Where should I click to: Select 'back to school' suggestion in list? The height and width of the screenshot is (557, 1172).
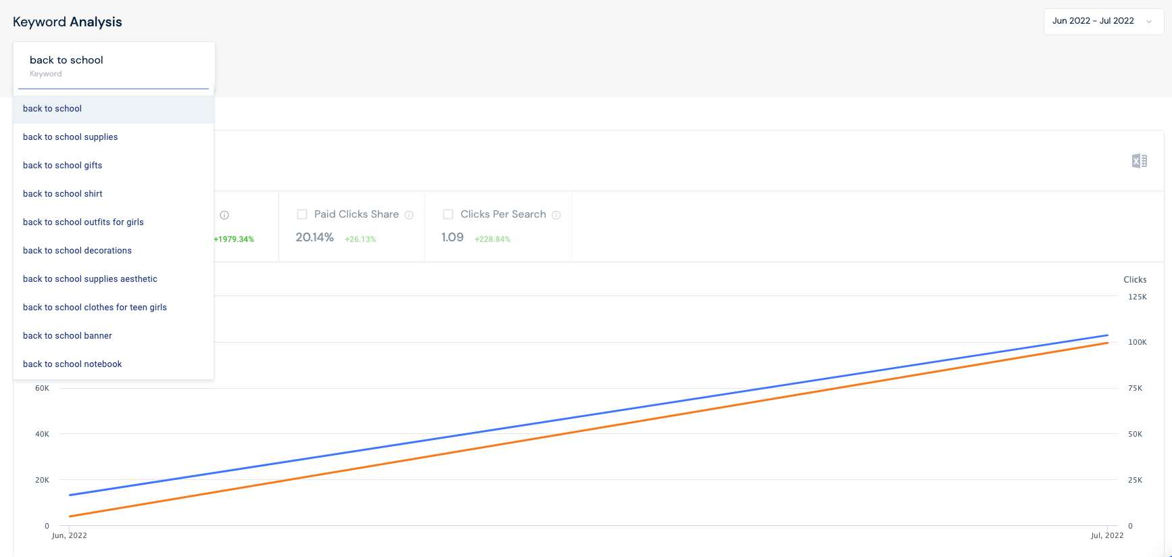(53, 109)
